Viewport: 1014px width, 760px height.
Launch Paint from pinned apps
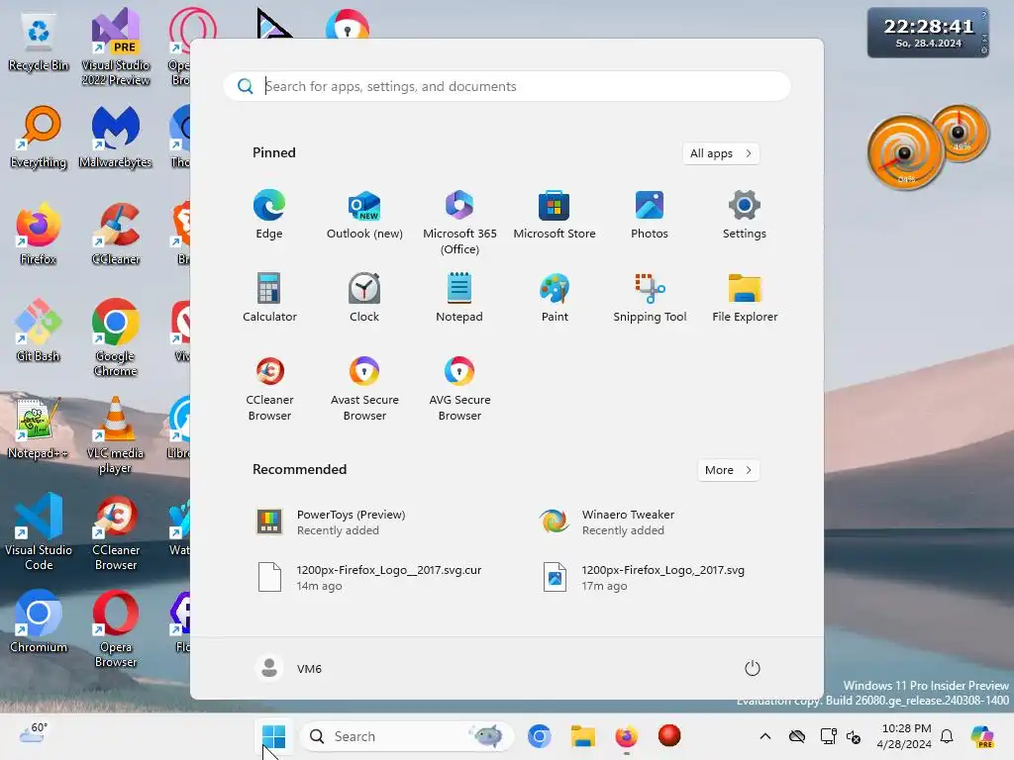555,298
